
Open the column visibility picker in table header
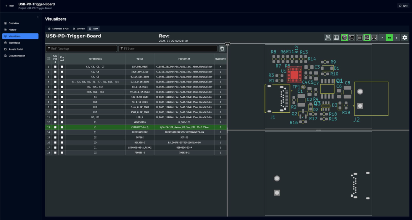click(x=48, y=59)
